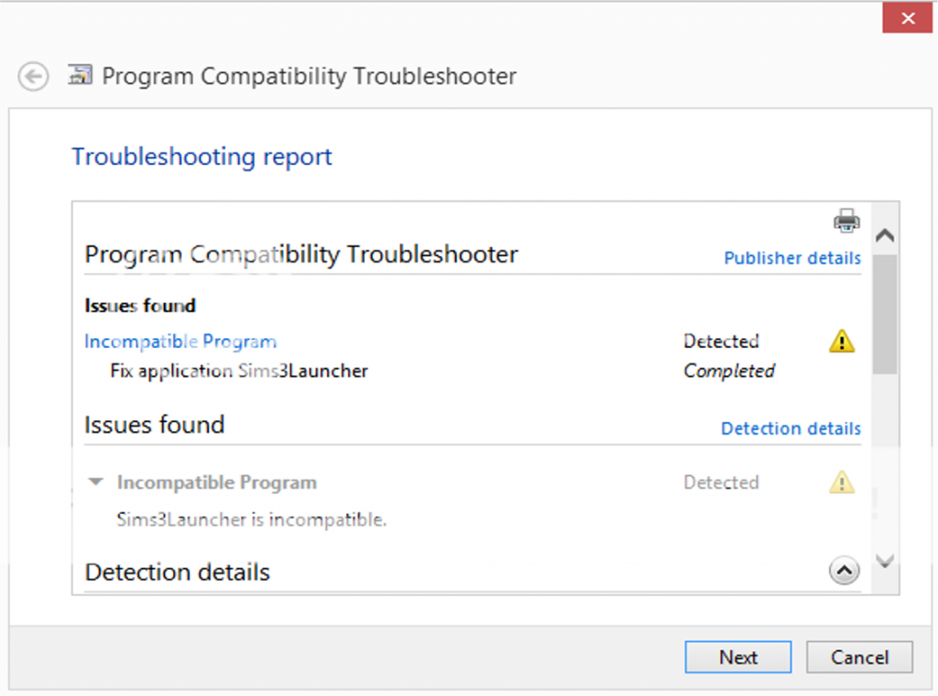Screen dimensions: 938x696
Task: Open the Publisher details link
Action: pos(792,258)
